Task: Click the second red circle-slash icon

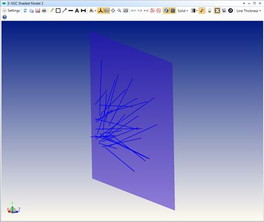Action: pos(159,11)
